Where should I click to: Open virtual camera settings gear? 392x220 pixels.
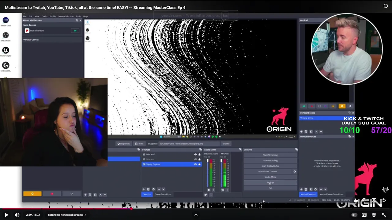(295, 171)
